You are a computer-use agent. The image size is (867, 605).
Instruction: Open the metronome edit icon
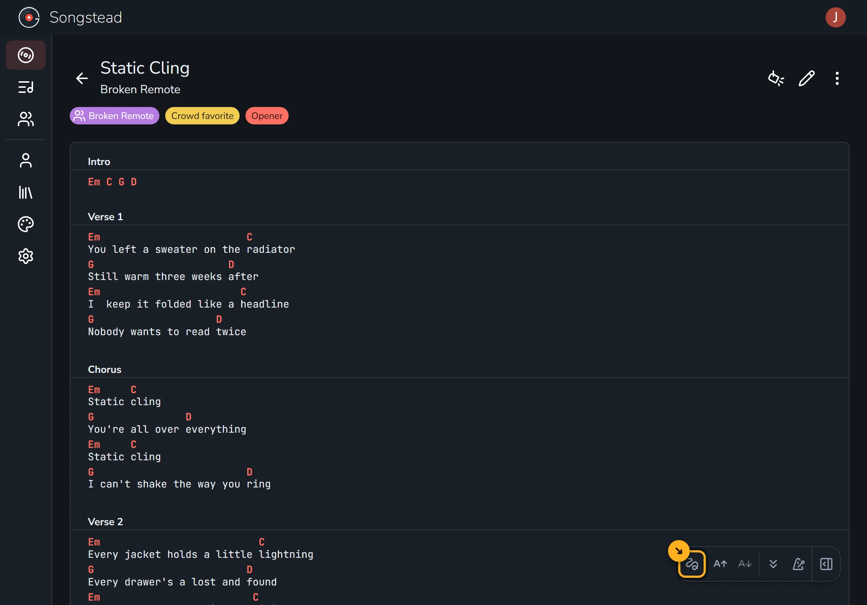[798, 564]
